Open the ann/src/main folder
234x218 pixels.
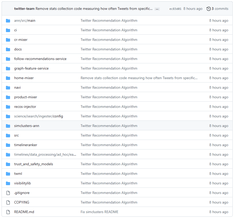click(25, 20)
